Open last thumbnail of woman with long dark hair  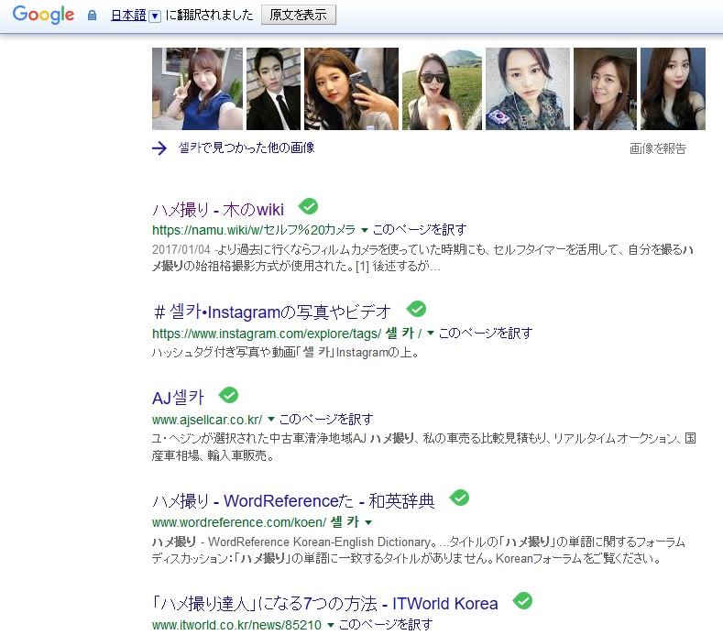[673, 89]
